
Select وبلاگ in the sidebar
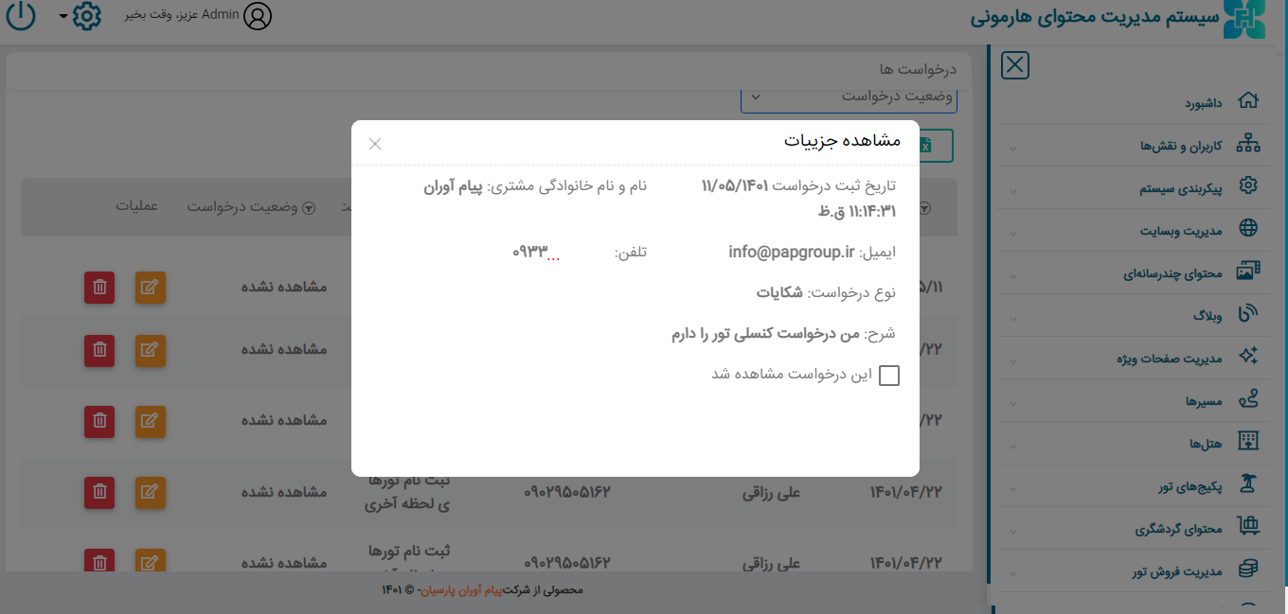click(1207, 315)
